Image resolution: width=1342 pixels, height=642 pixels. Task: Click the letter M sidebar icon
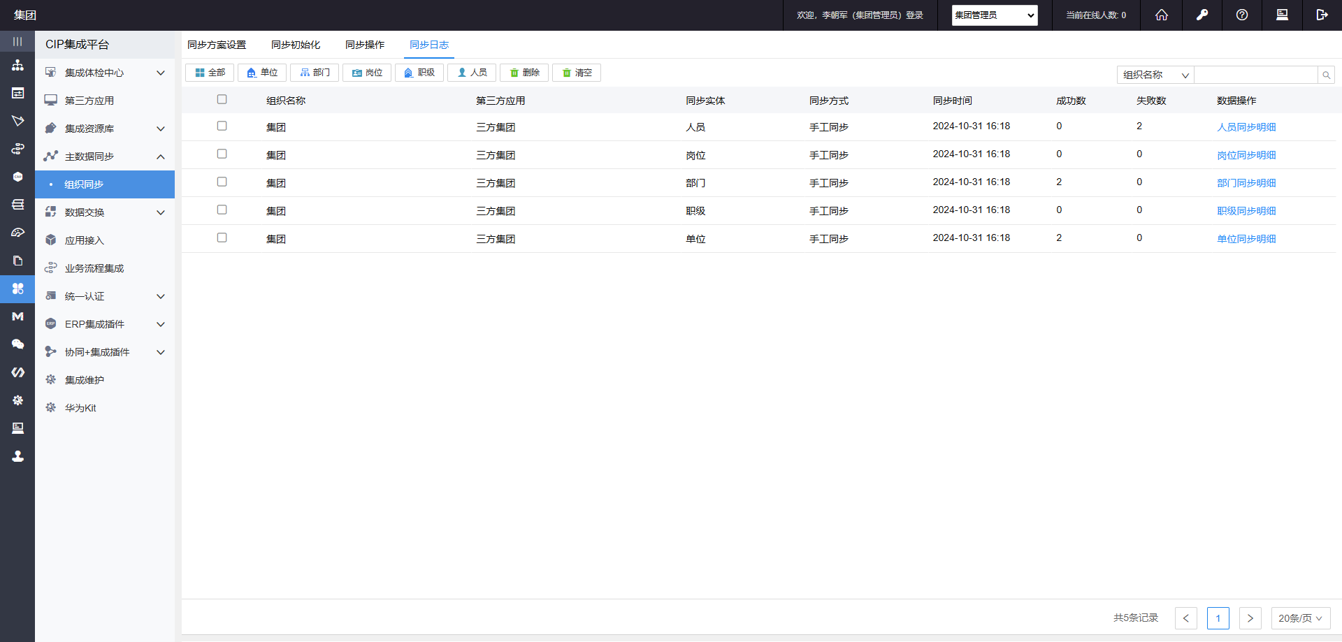tap(17, 316)
